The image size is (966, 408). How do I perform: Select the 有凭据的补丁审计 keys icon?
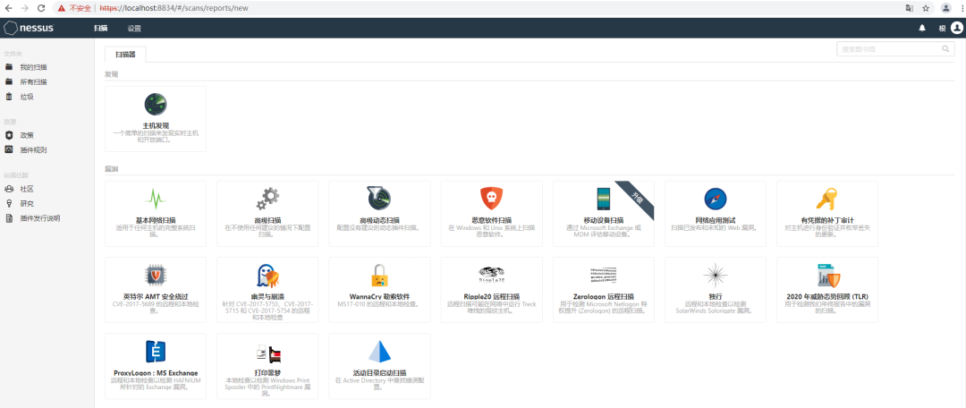[x=826, y=199]
